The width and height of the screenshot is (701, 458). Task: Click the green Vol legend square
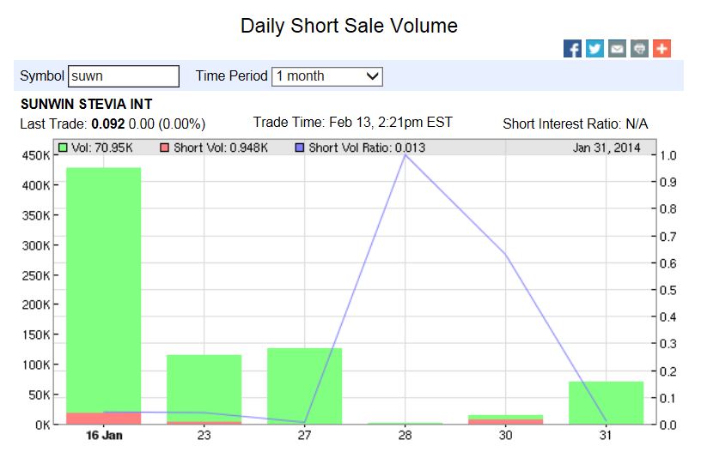[64, 148]
